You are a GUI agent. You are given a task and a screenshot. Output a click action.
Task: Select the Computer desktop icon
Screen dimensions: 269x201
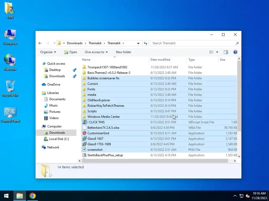click(x=10, y=37)
